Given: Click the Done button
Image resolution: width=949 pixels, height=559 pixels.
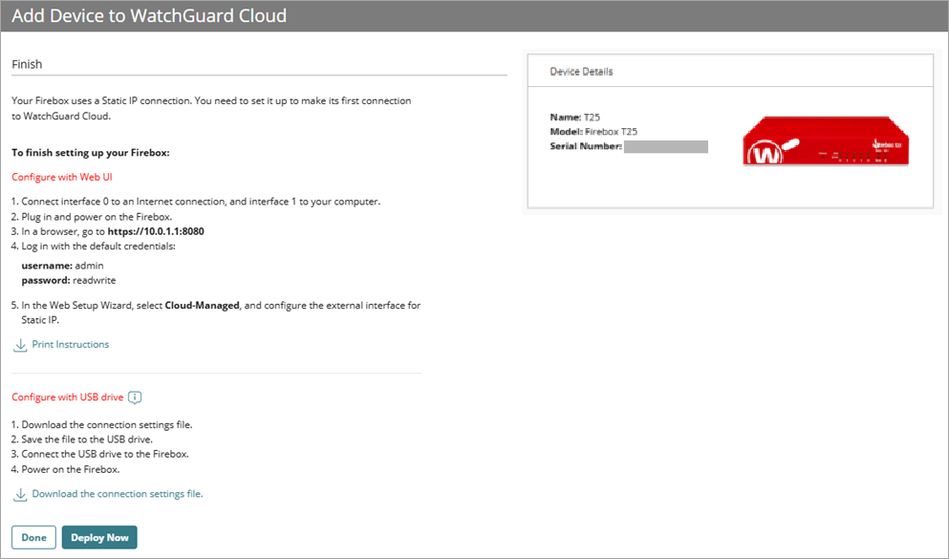Looking at the screenshot, I should [33, 537].
